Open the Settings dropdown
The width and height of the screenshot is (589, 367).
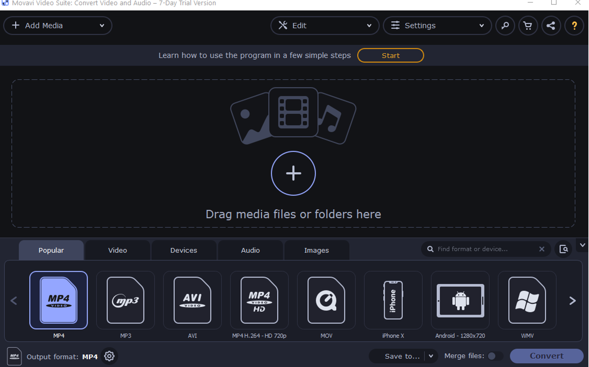pos(437,26)
